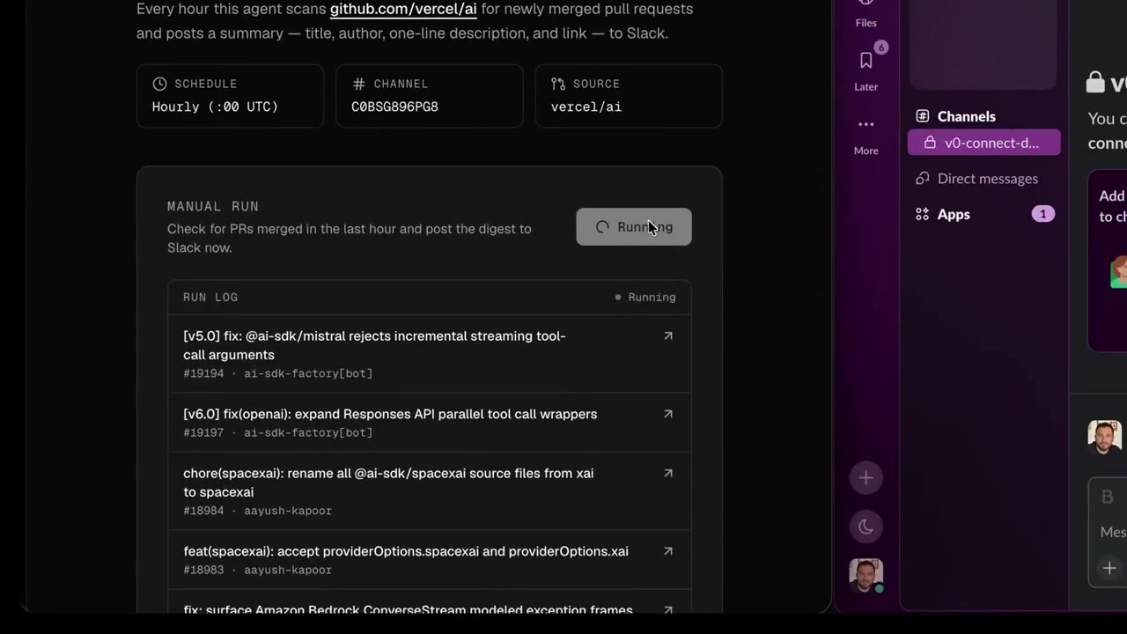This screenshot has height=634, width=1127.
Task: Click the "feat(spacexai): accept providerOptions.spacexai" title
Action: point(406,551)
